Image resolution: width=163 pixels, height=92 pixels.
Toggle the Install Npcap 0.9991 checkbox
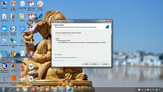click(57, 41)
